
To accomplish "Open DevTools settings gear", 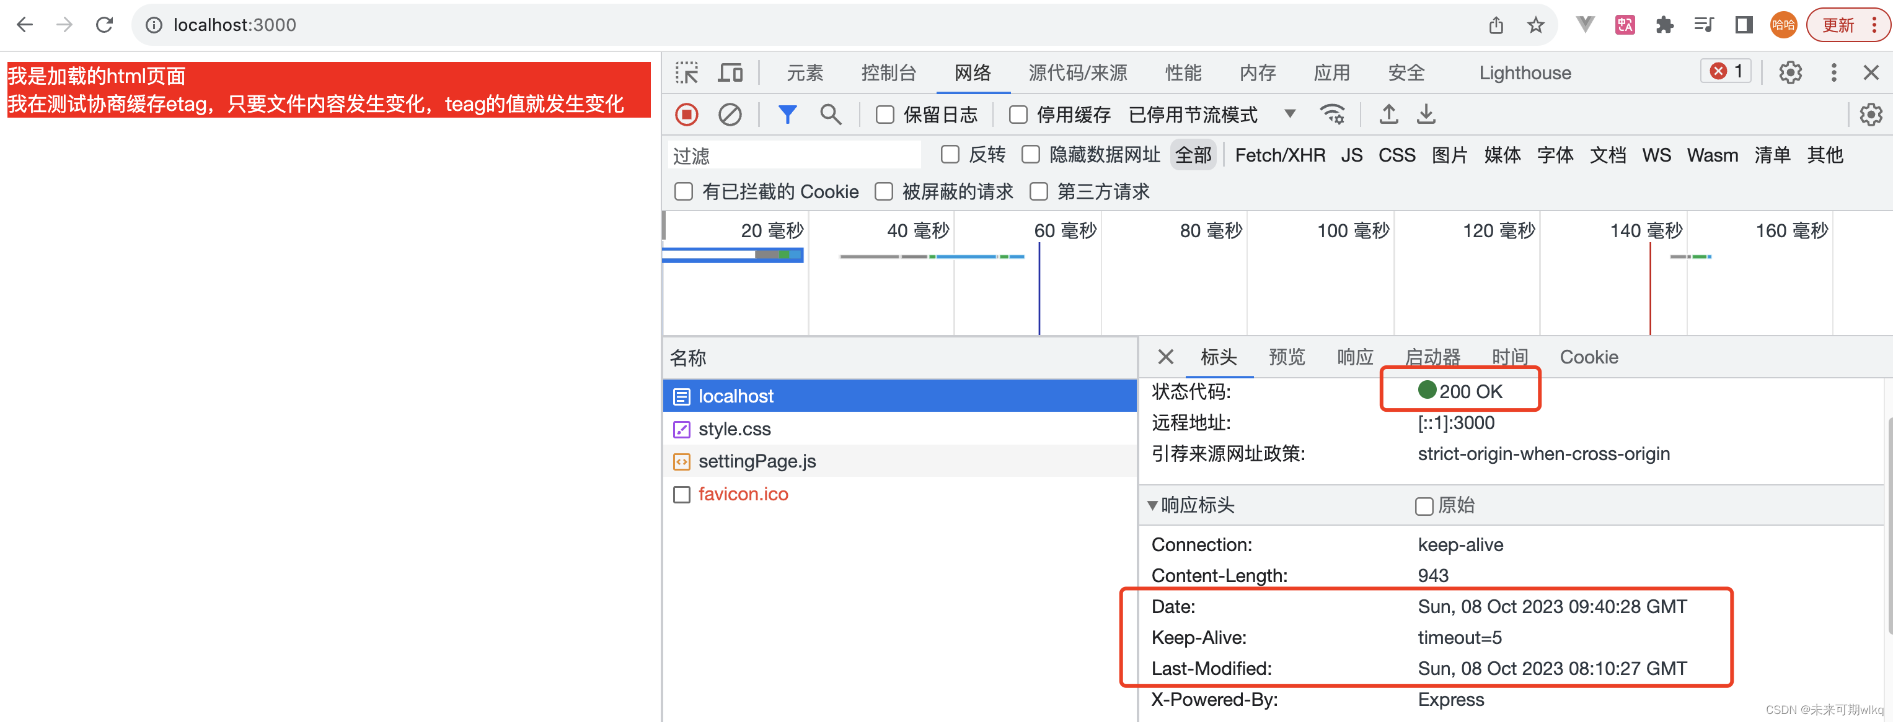I will pos(1790,72).
